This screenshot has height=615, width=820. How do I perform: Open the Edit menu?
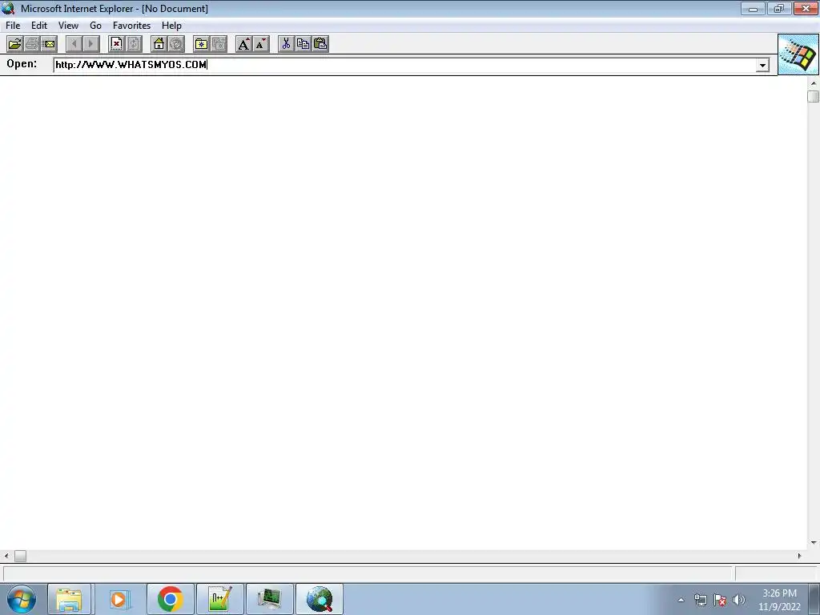(39, 25)
